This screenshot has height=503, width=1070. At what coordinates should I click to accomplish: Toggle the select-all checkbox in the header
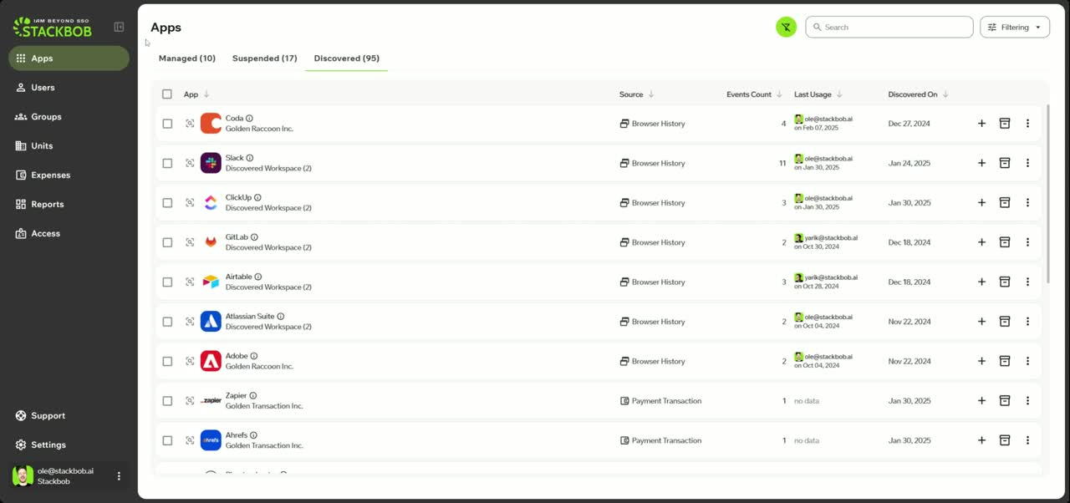pos(167,94)
